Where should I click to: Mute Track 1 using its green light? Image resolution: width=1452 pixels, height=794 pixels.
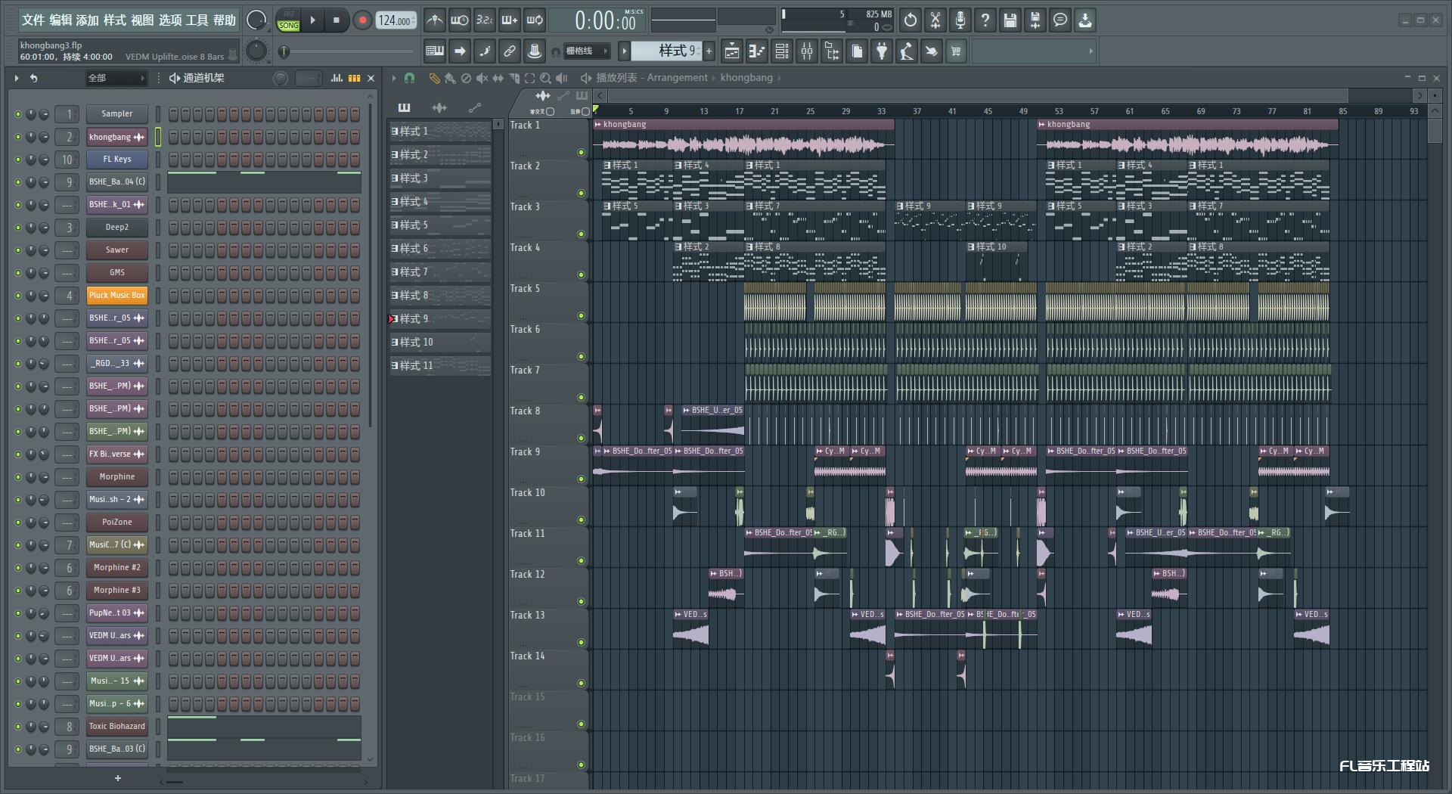582,152
